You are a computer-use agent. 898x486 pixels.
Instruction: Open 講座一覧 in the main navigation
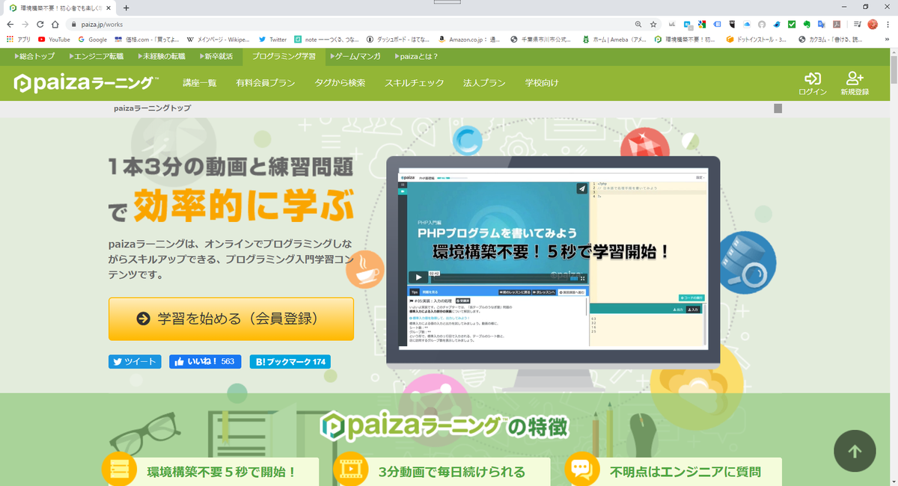pyautogui.click(x=199, y=83)
